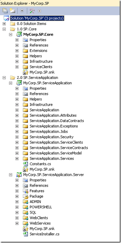The image size is (121, 243).
Task: Collapse the MyCorp.SP.Core project node
Action: [x=10, y=35]
